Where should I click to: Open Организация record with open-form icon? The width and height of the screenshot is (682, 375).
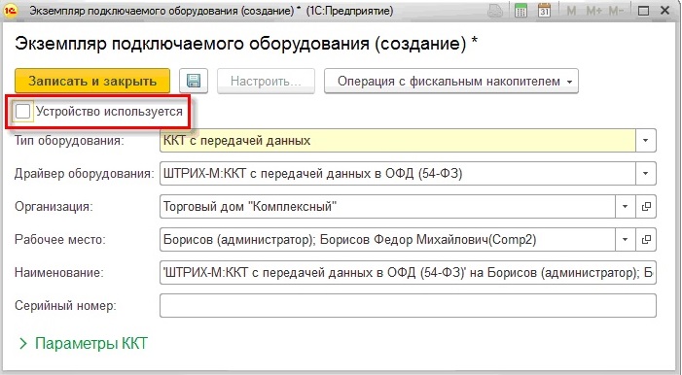(x=646, y=206)
